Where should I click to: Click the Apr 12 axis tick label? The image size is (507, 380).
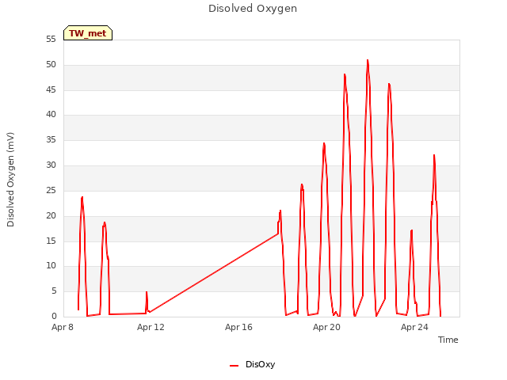click(151, 327)
